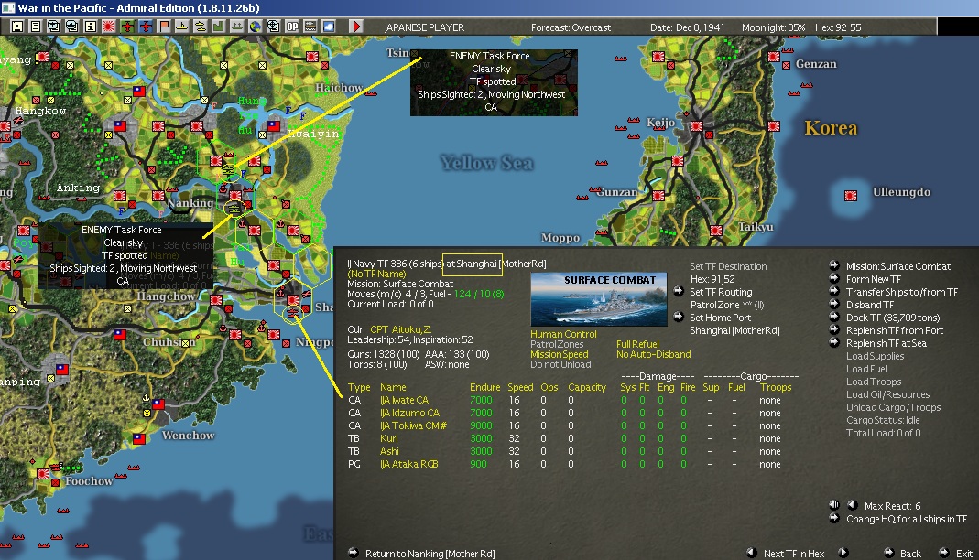Click the Capacity column header
This screenshot has width=979, height=560.
pyautogui.click(x=587, y=387)
